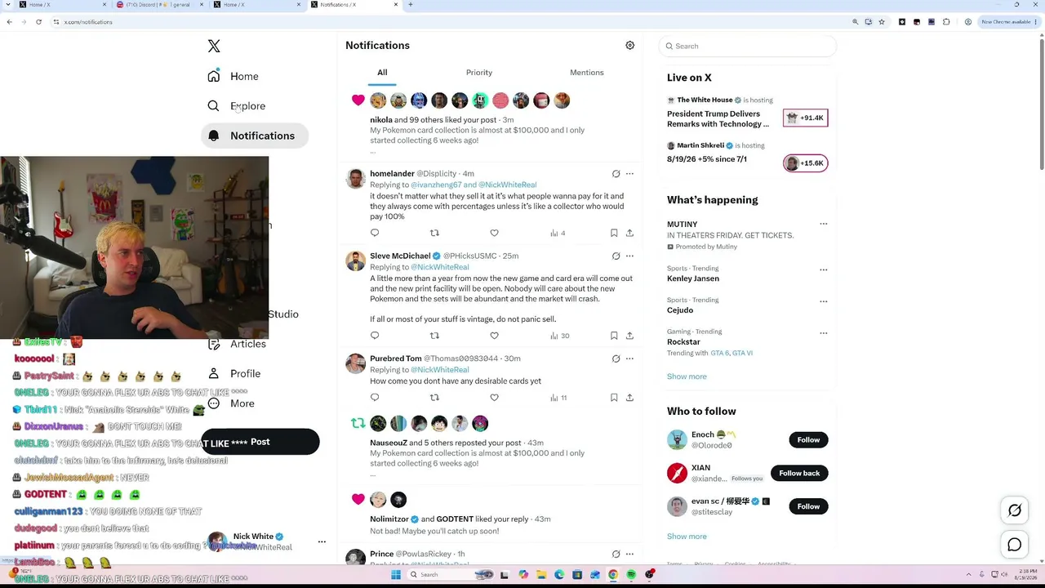Open File Explorer from the taskbar
The width and height of the screenshot is (1045, 588).
[x=541, y=575]
